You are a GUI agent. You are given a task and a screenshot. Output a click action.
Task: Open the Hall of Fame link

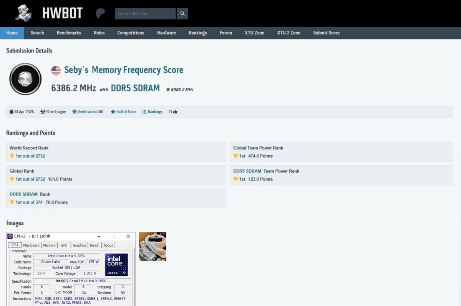point(123,112)
